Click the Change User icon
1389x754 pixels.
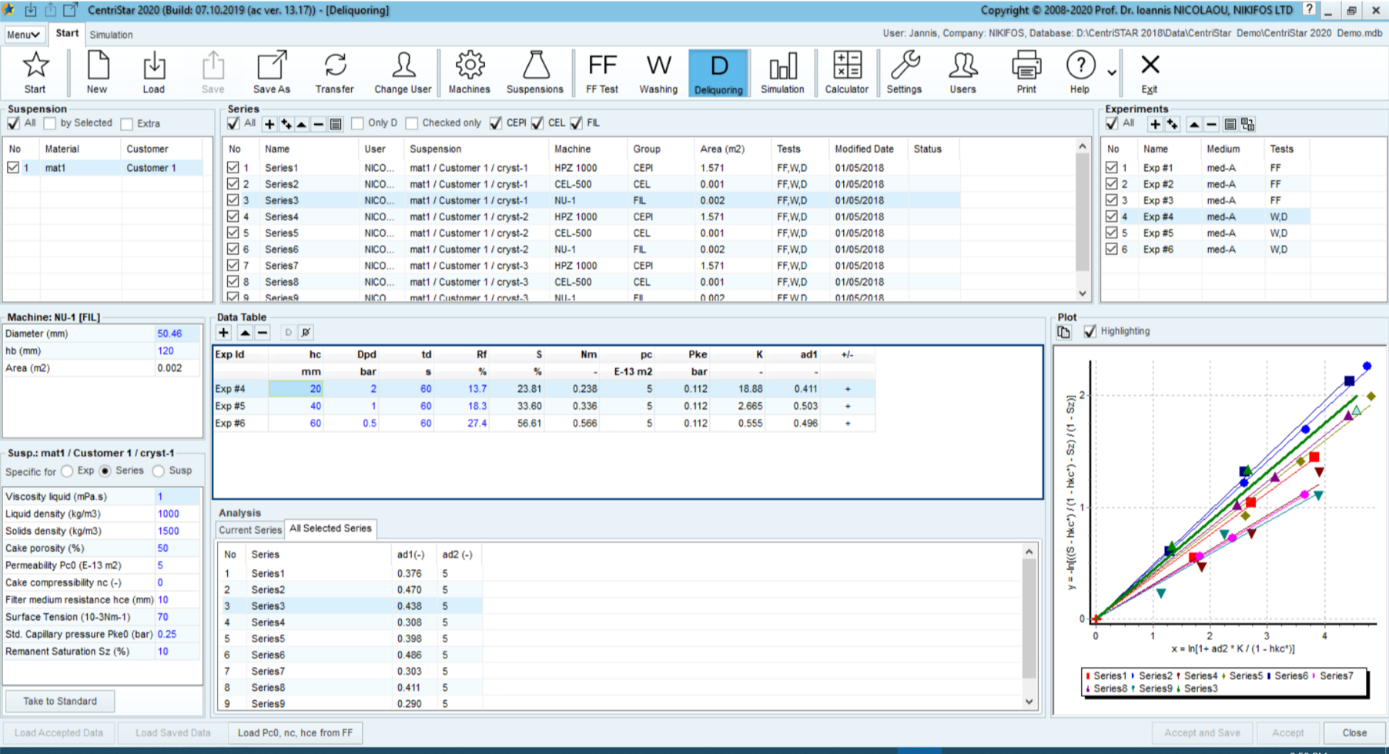[403, 73]
